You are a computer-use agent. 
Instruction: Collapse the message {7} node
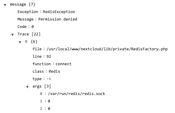(x=5, y=5)
